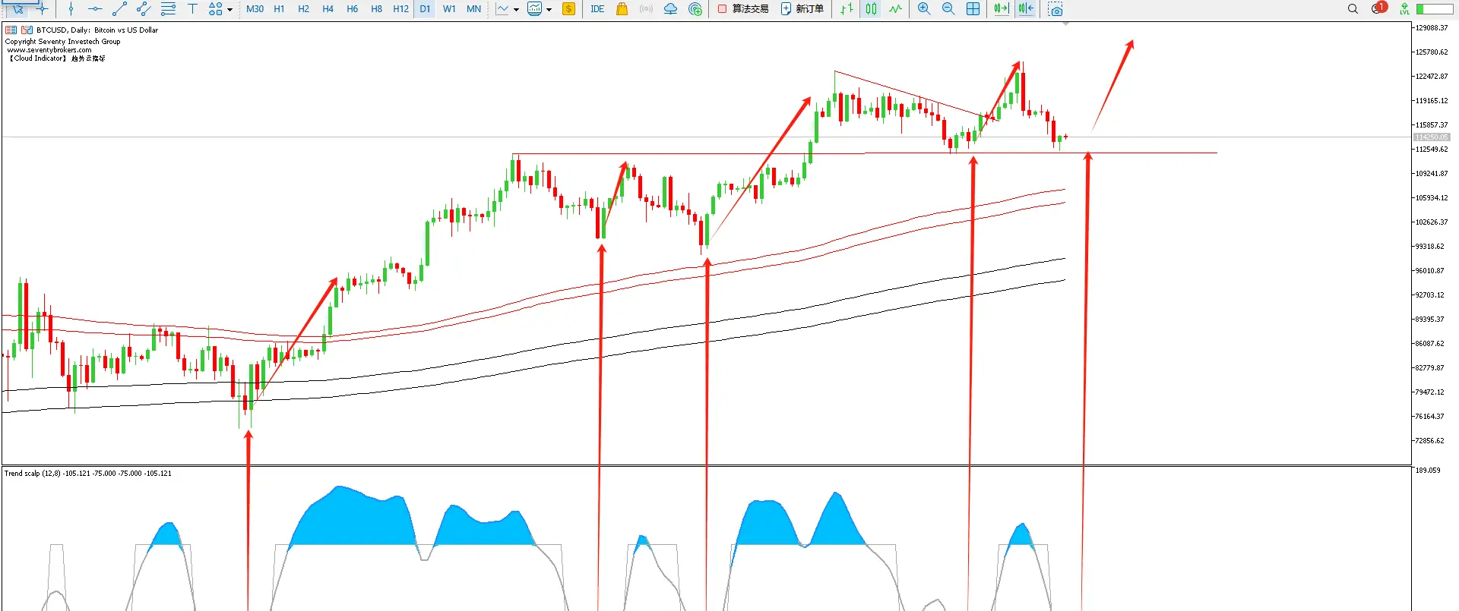Switch to the H8 timeframe
Image resolution: width=1459 pixels, height=611 pixels.
coord(376,9)
